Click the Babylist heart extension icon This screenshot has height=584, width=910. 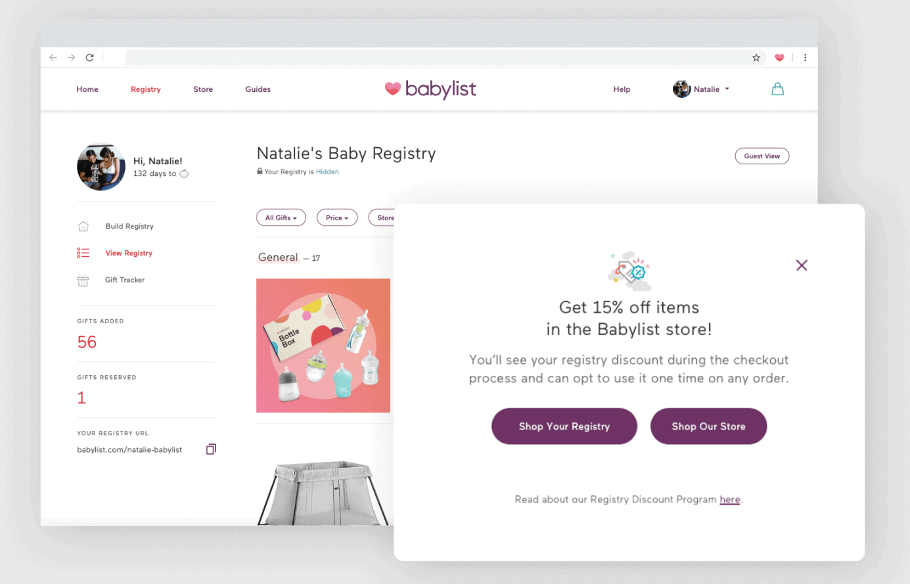pos(779,58)
